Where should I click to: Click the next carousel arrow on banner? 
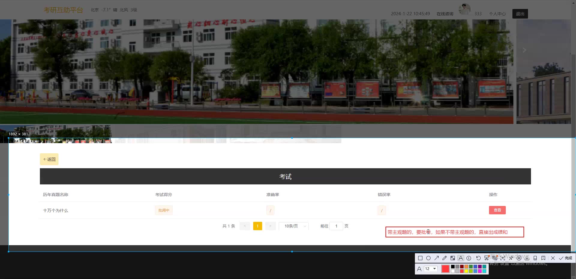click(524, 50)
